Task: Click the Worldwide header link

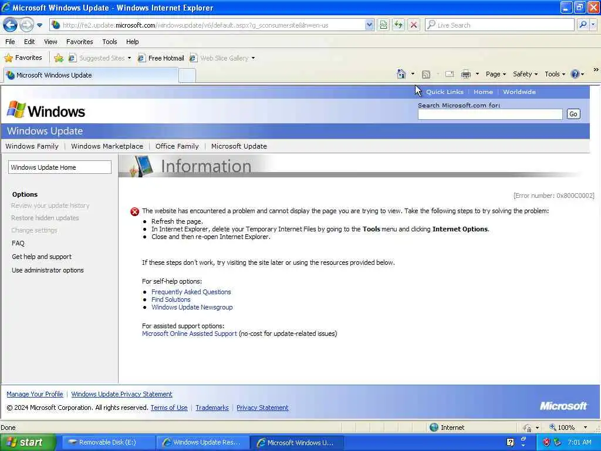Action: tap(519, 92)
